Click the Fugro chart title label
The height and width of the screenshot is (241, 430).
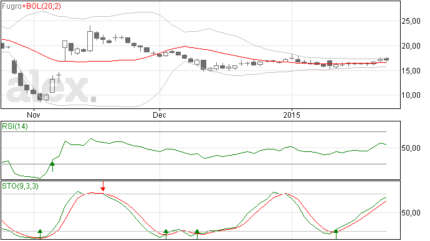point(12,6)
